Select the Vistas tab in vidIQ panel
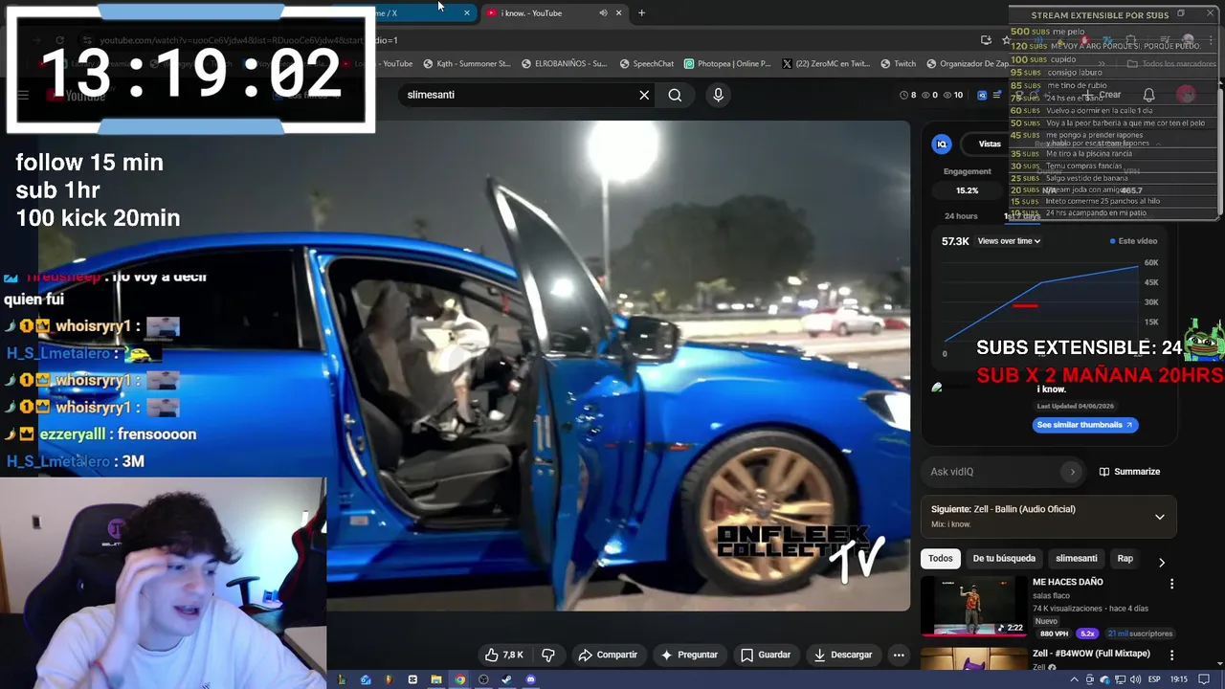 pyautogui.click(x=990, y=144)
